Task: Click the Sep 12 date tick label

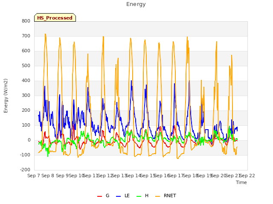Action: [105, 176]
